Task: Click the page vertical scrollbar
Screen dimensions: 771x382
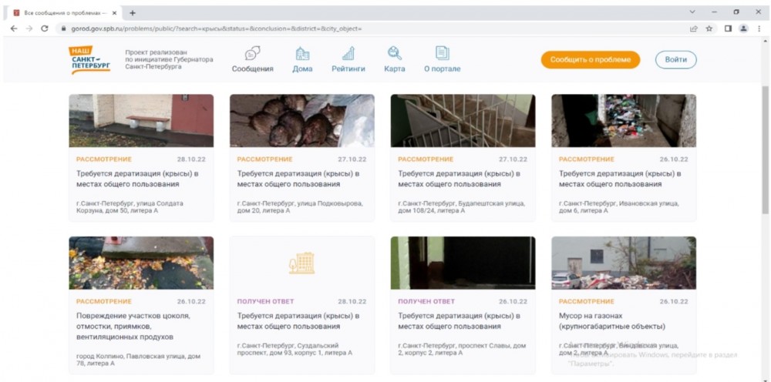Action: (765, 154)
